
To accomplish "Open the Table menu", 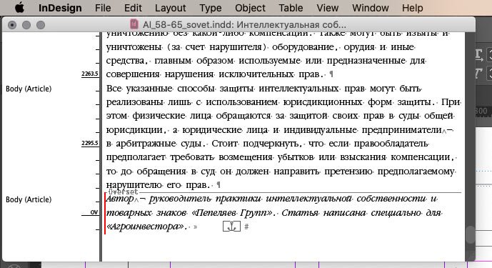I will 291,8.
